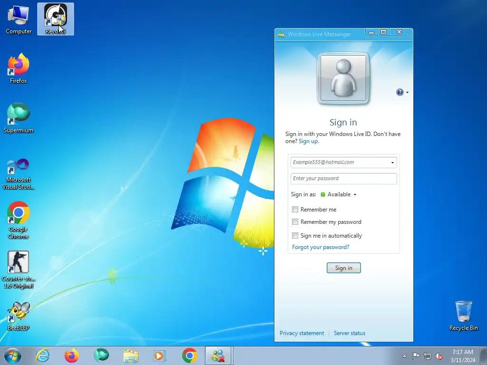The image size is (487, 365).
Task: Close the Windows Live Messenger window
Action: pyautogui.click(x=399, y=32)
